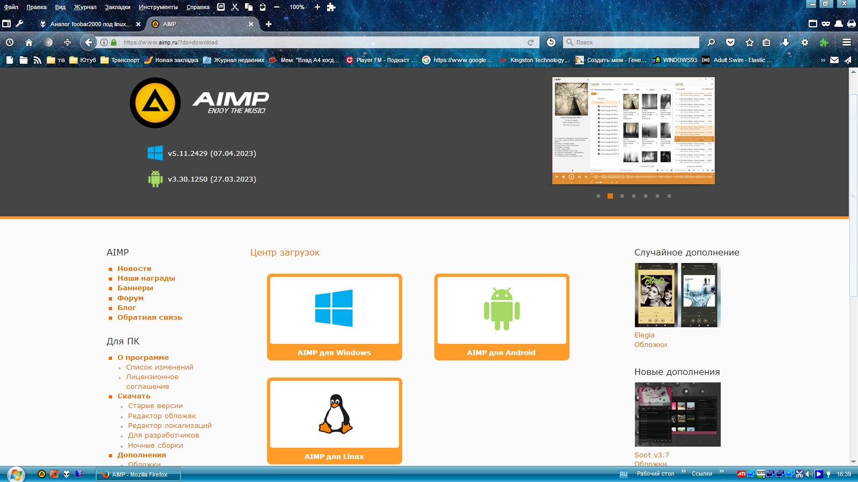Screen dimensions: 858x482
Task: Click the print icon near the tab bar
Action: pyautogui.click(x=852, y=24)
